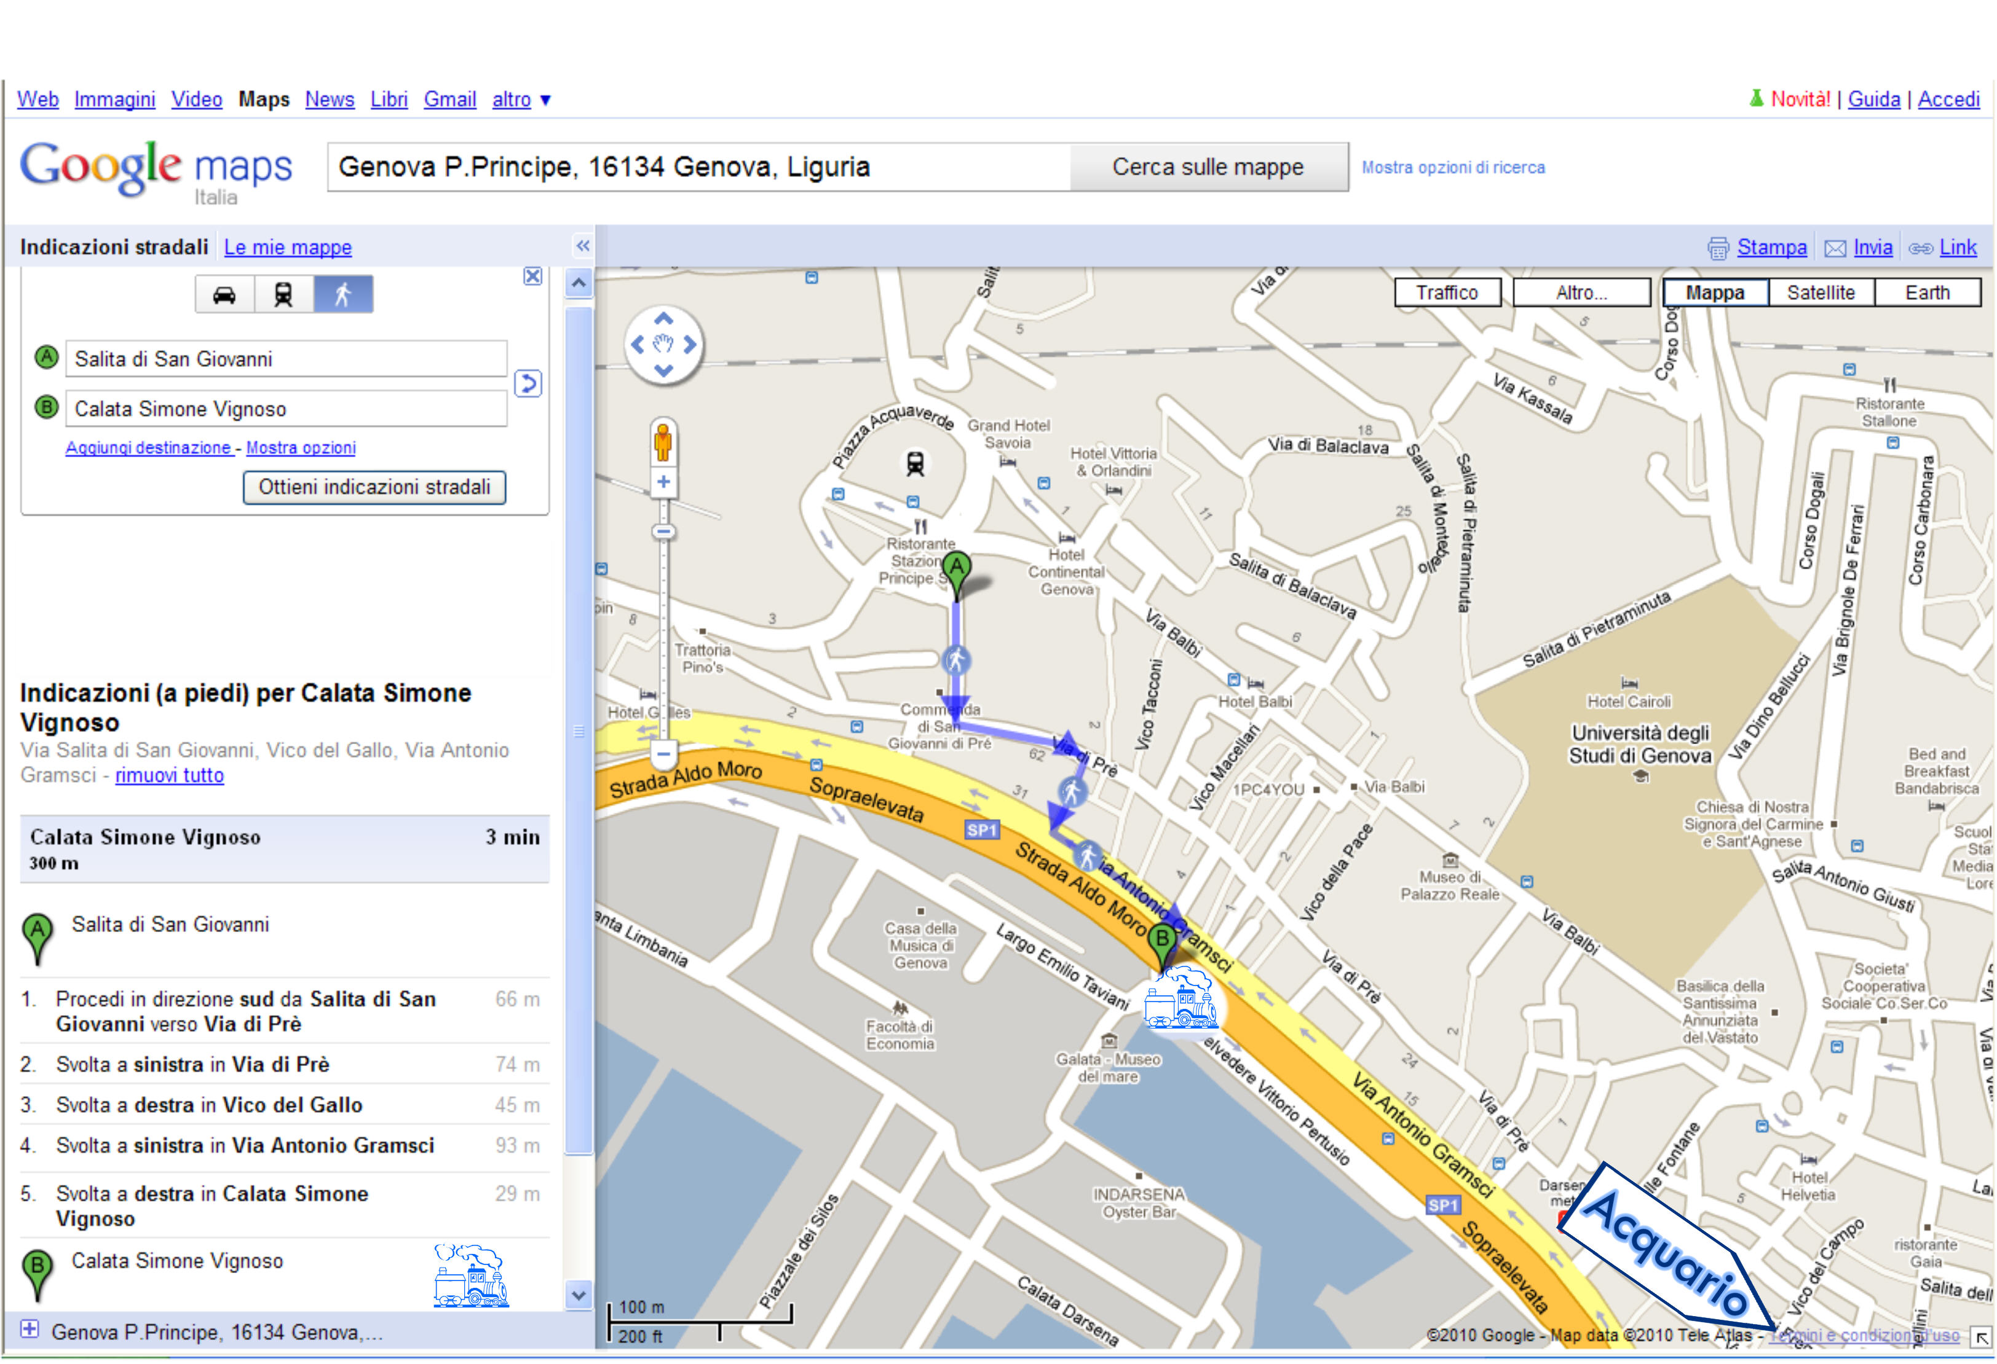Switch to Satellite view
This screenshot has height=1364, width=1997.
(1821, 292)
